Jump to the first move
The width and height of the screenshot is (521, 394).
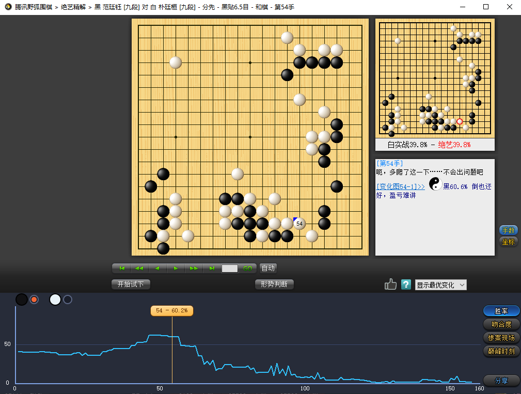click(x=122, y=269)
